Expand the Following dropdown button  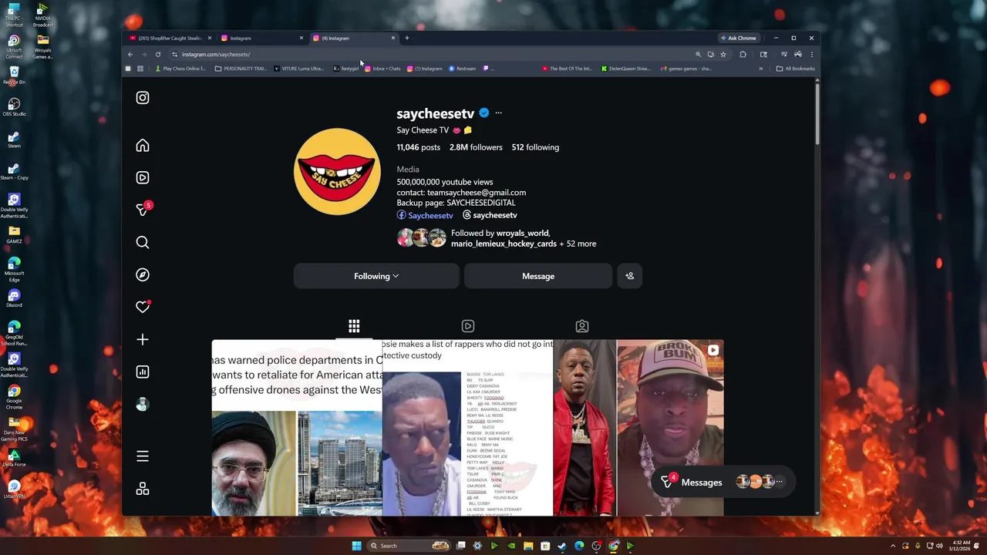coord(376,276)
